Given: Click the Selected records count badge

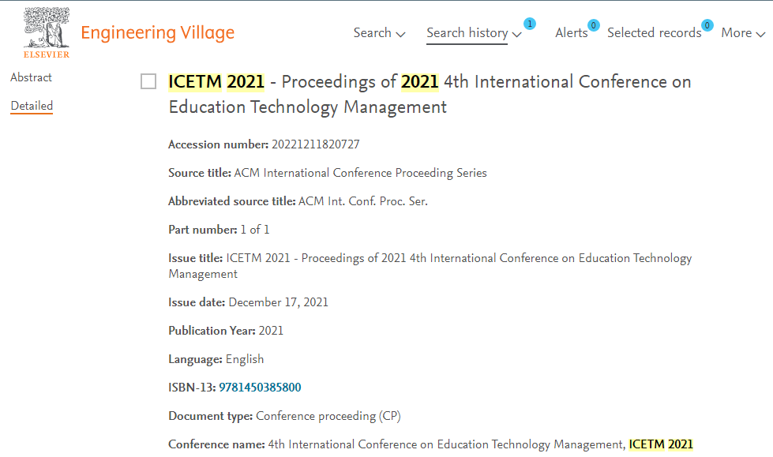Looking at the screenshot, I should [707, 25].
